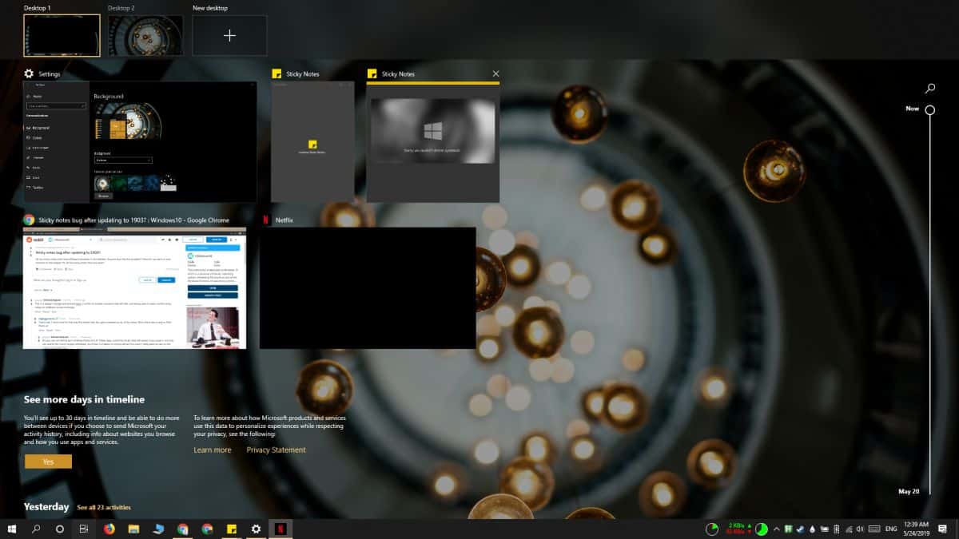Select the Netflix window preview

coord(368,287)
